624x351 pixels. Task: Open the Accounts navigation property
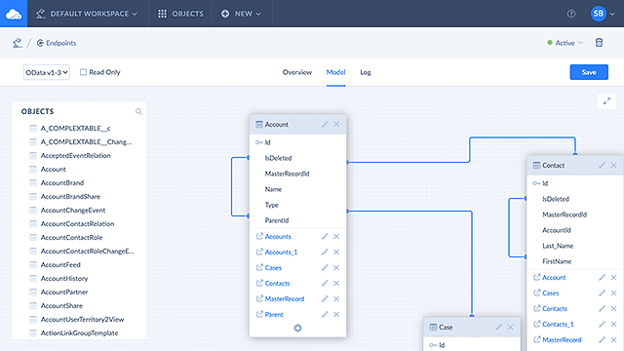point(278,236)
